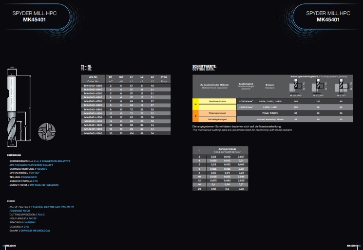Click the 0,12 feed value in row 20

[213, 189]
